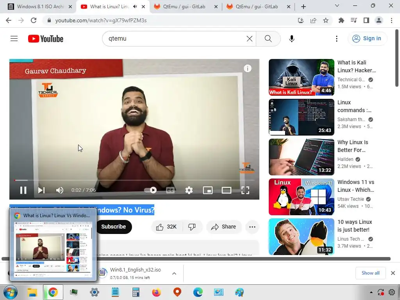The height and width of the screenshot is (300, 400).
Task: Mute the video player volume
Action: click(x=60, y=190)
